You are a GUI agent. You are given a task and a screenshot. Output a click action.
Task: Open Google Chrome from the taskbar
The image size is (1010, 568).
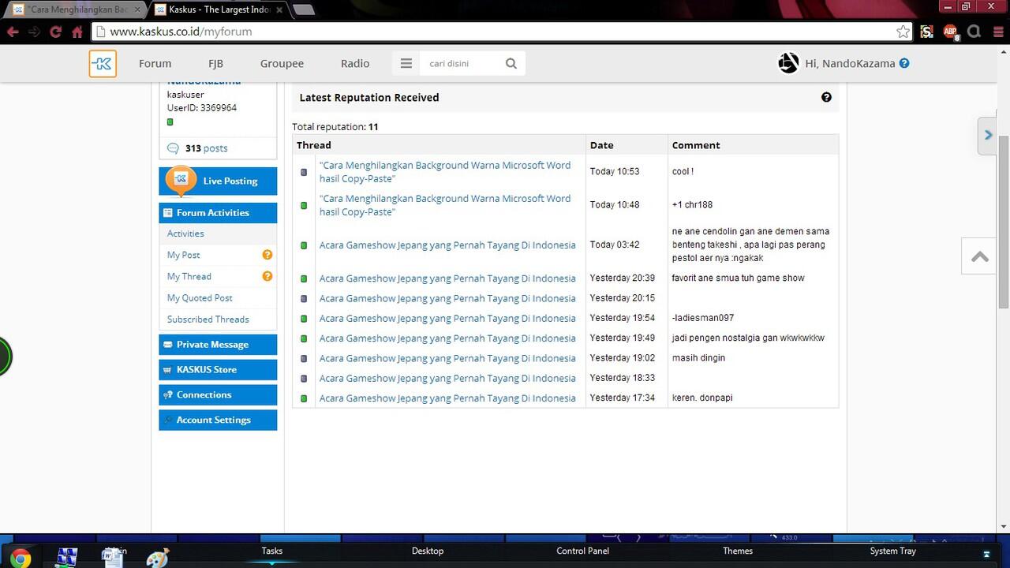tap(21, 558)
